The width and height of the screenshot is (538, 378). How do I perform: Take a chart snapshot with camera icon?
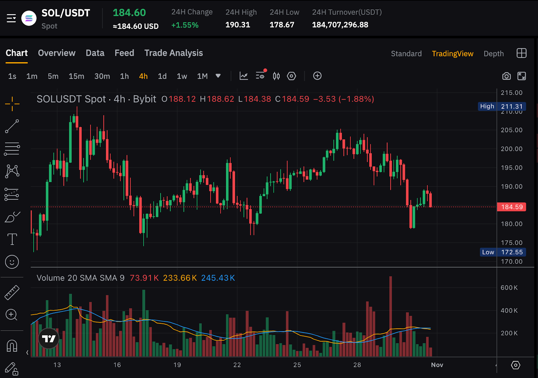(506, 76)
